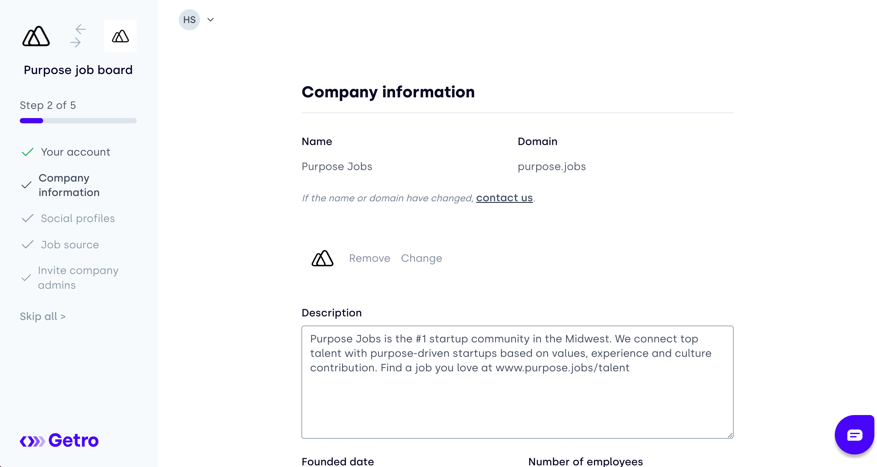Click the company logo thumbnail beside Remove

[x=323, y=258]
